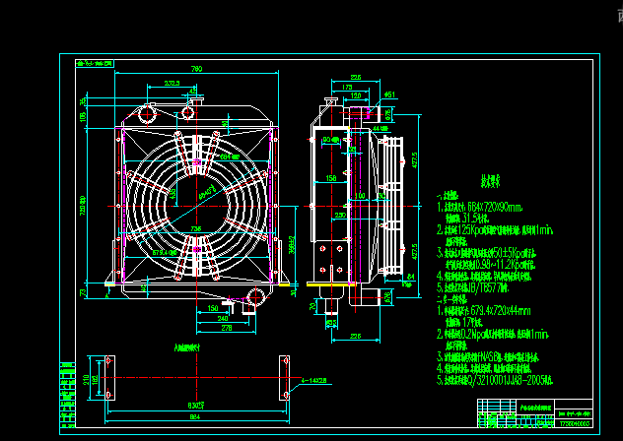623x441 pixels.
Task: Select the view title above mounting bracket detail
Action: [x=186, y=347]
